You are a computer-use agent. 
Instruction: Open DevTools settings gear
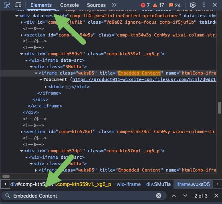[x=193, y=5]
